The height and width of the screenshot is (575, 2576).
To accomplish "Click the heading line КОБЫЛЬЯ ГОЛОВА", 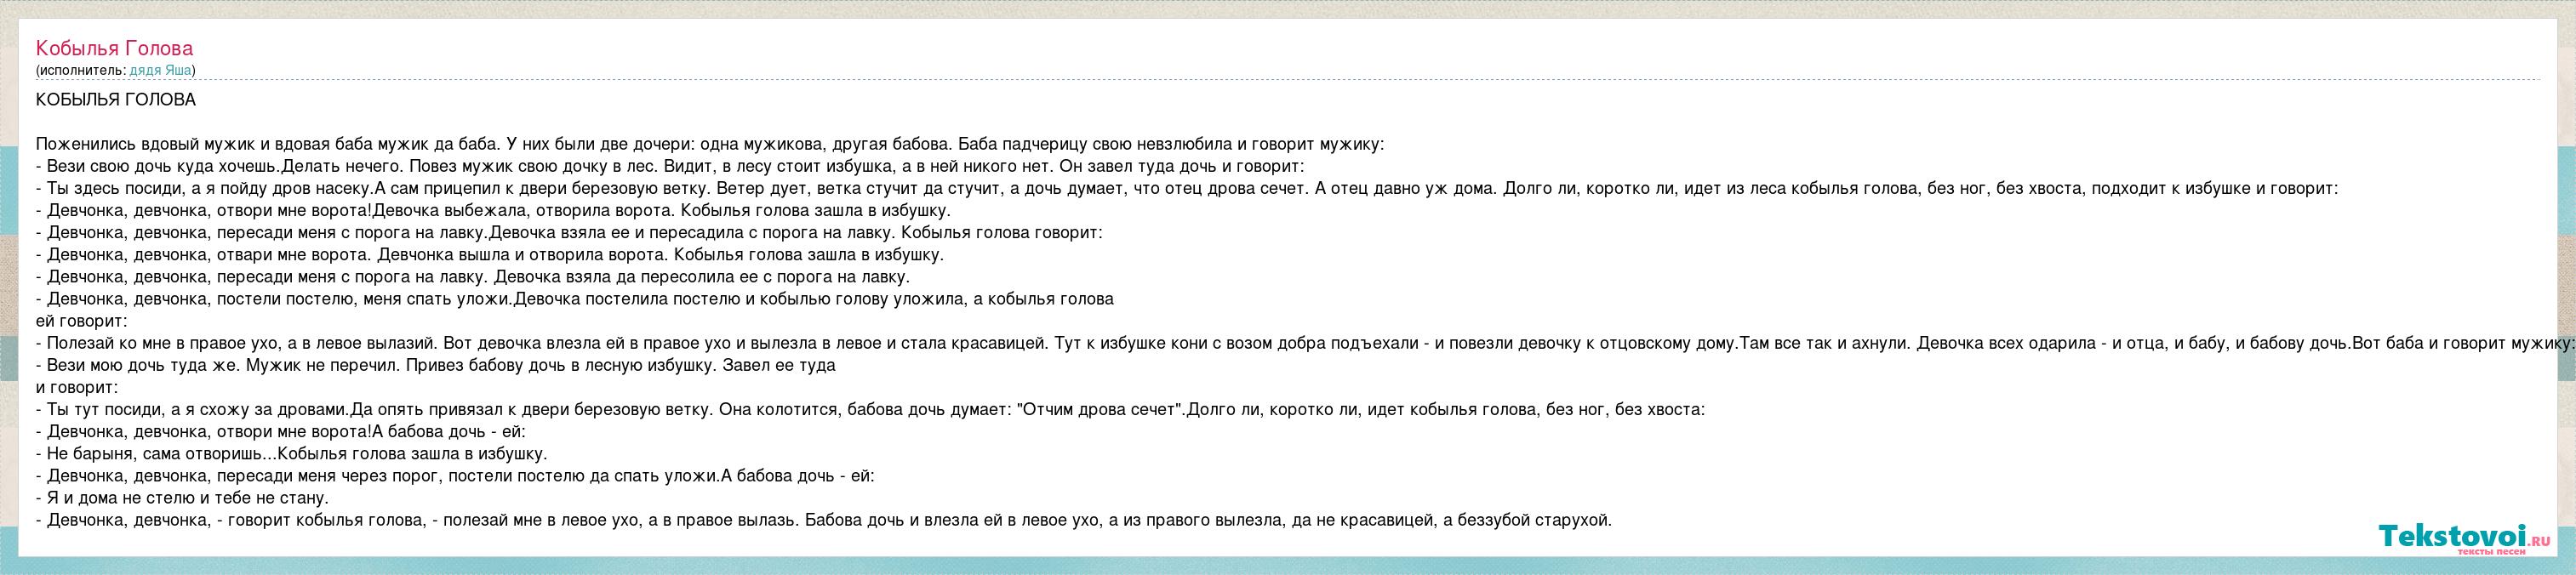I will tap(116, 100).
